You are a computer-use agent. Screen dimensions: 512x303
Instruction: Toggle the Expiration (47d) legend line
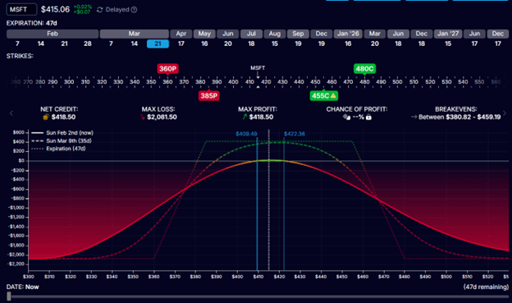[58, 149]
